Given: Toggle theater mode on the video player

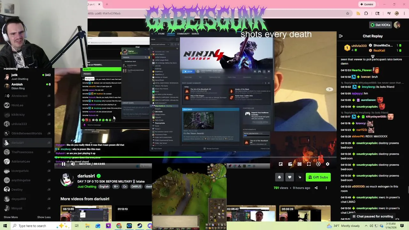Looking at the screenshot, I should (x=299, y=164).
